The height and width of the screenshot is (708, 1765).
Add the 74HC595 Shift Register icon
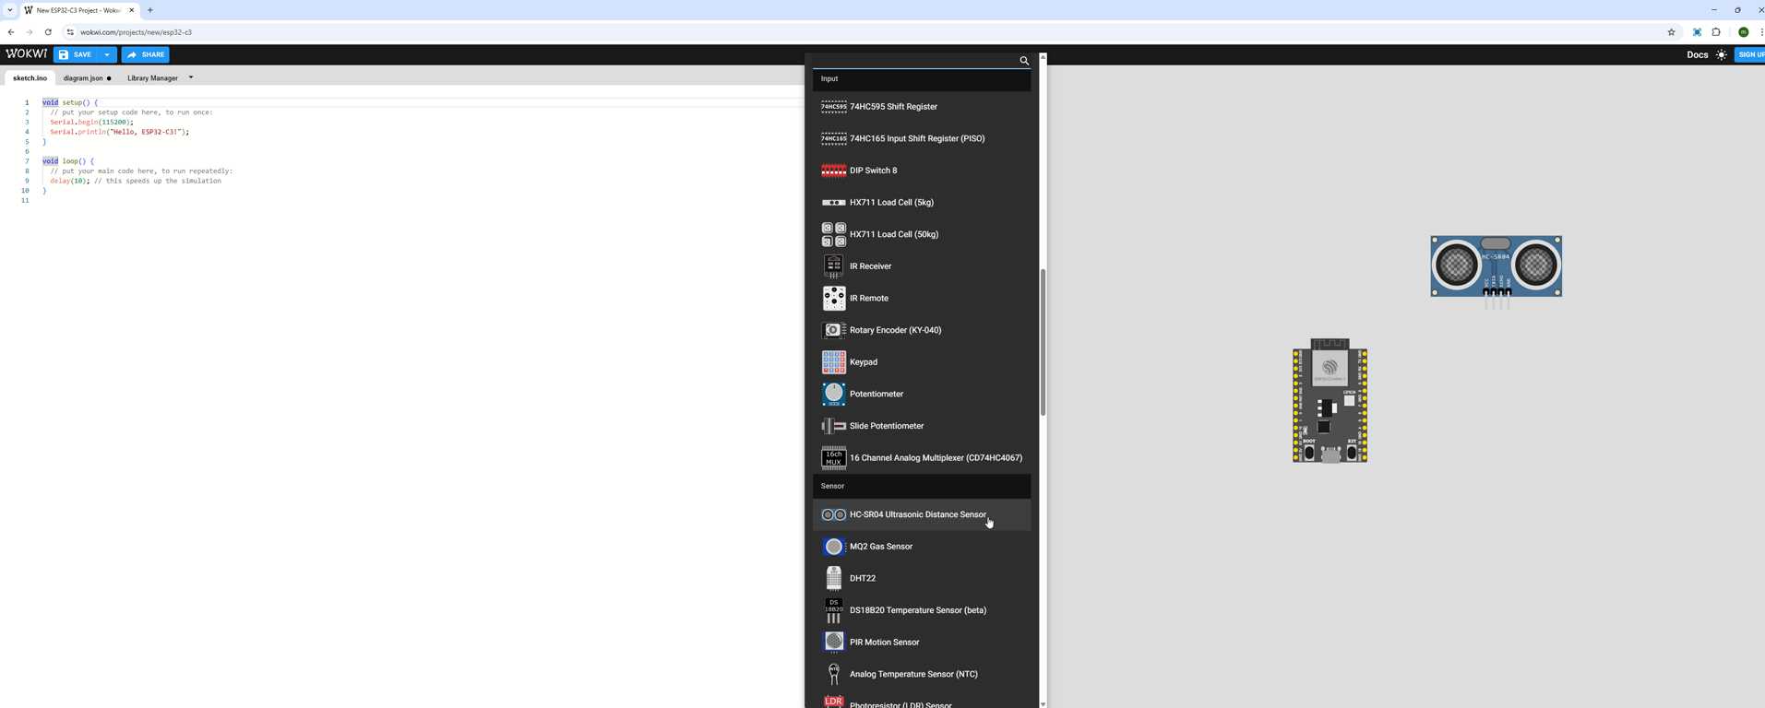tap(833, 107)
